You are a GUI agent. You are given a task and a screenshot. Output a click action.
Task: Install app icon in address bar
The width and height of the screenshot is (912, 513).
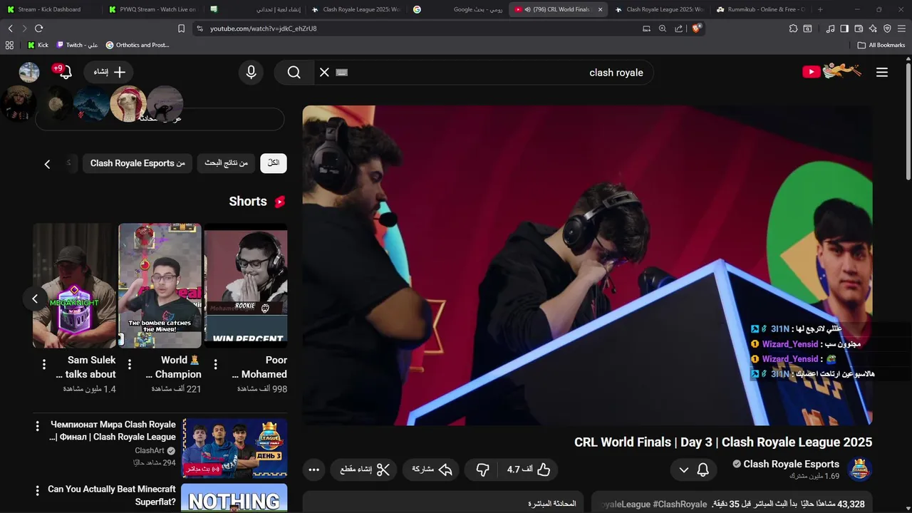(646, 28)
